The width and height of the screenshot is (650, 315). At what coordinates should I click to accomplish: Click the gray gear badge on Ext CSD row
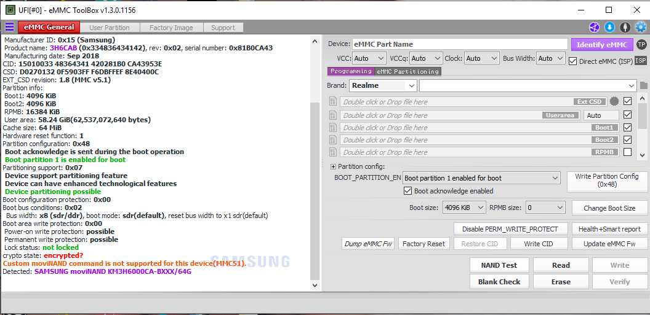(x=614, y=101)
